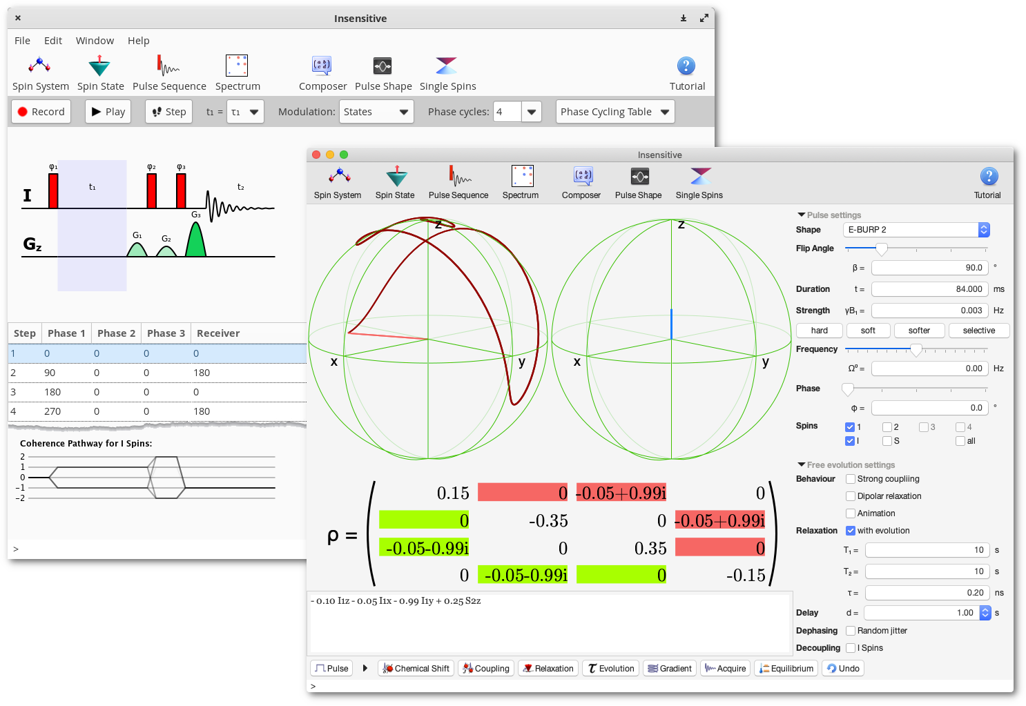Image resolution: width=1026 pixels, height=706 pixels.
Task: Apply Relaxation operation
Action: pos(548,668)
